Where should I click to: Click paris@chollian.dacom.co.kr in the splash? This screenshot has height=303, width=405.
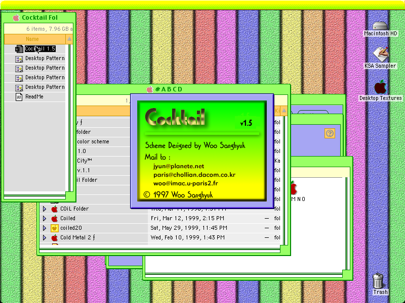coord(194,175)
